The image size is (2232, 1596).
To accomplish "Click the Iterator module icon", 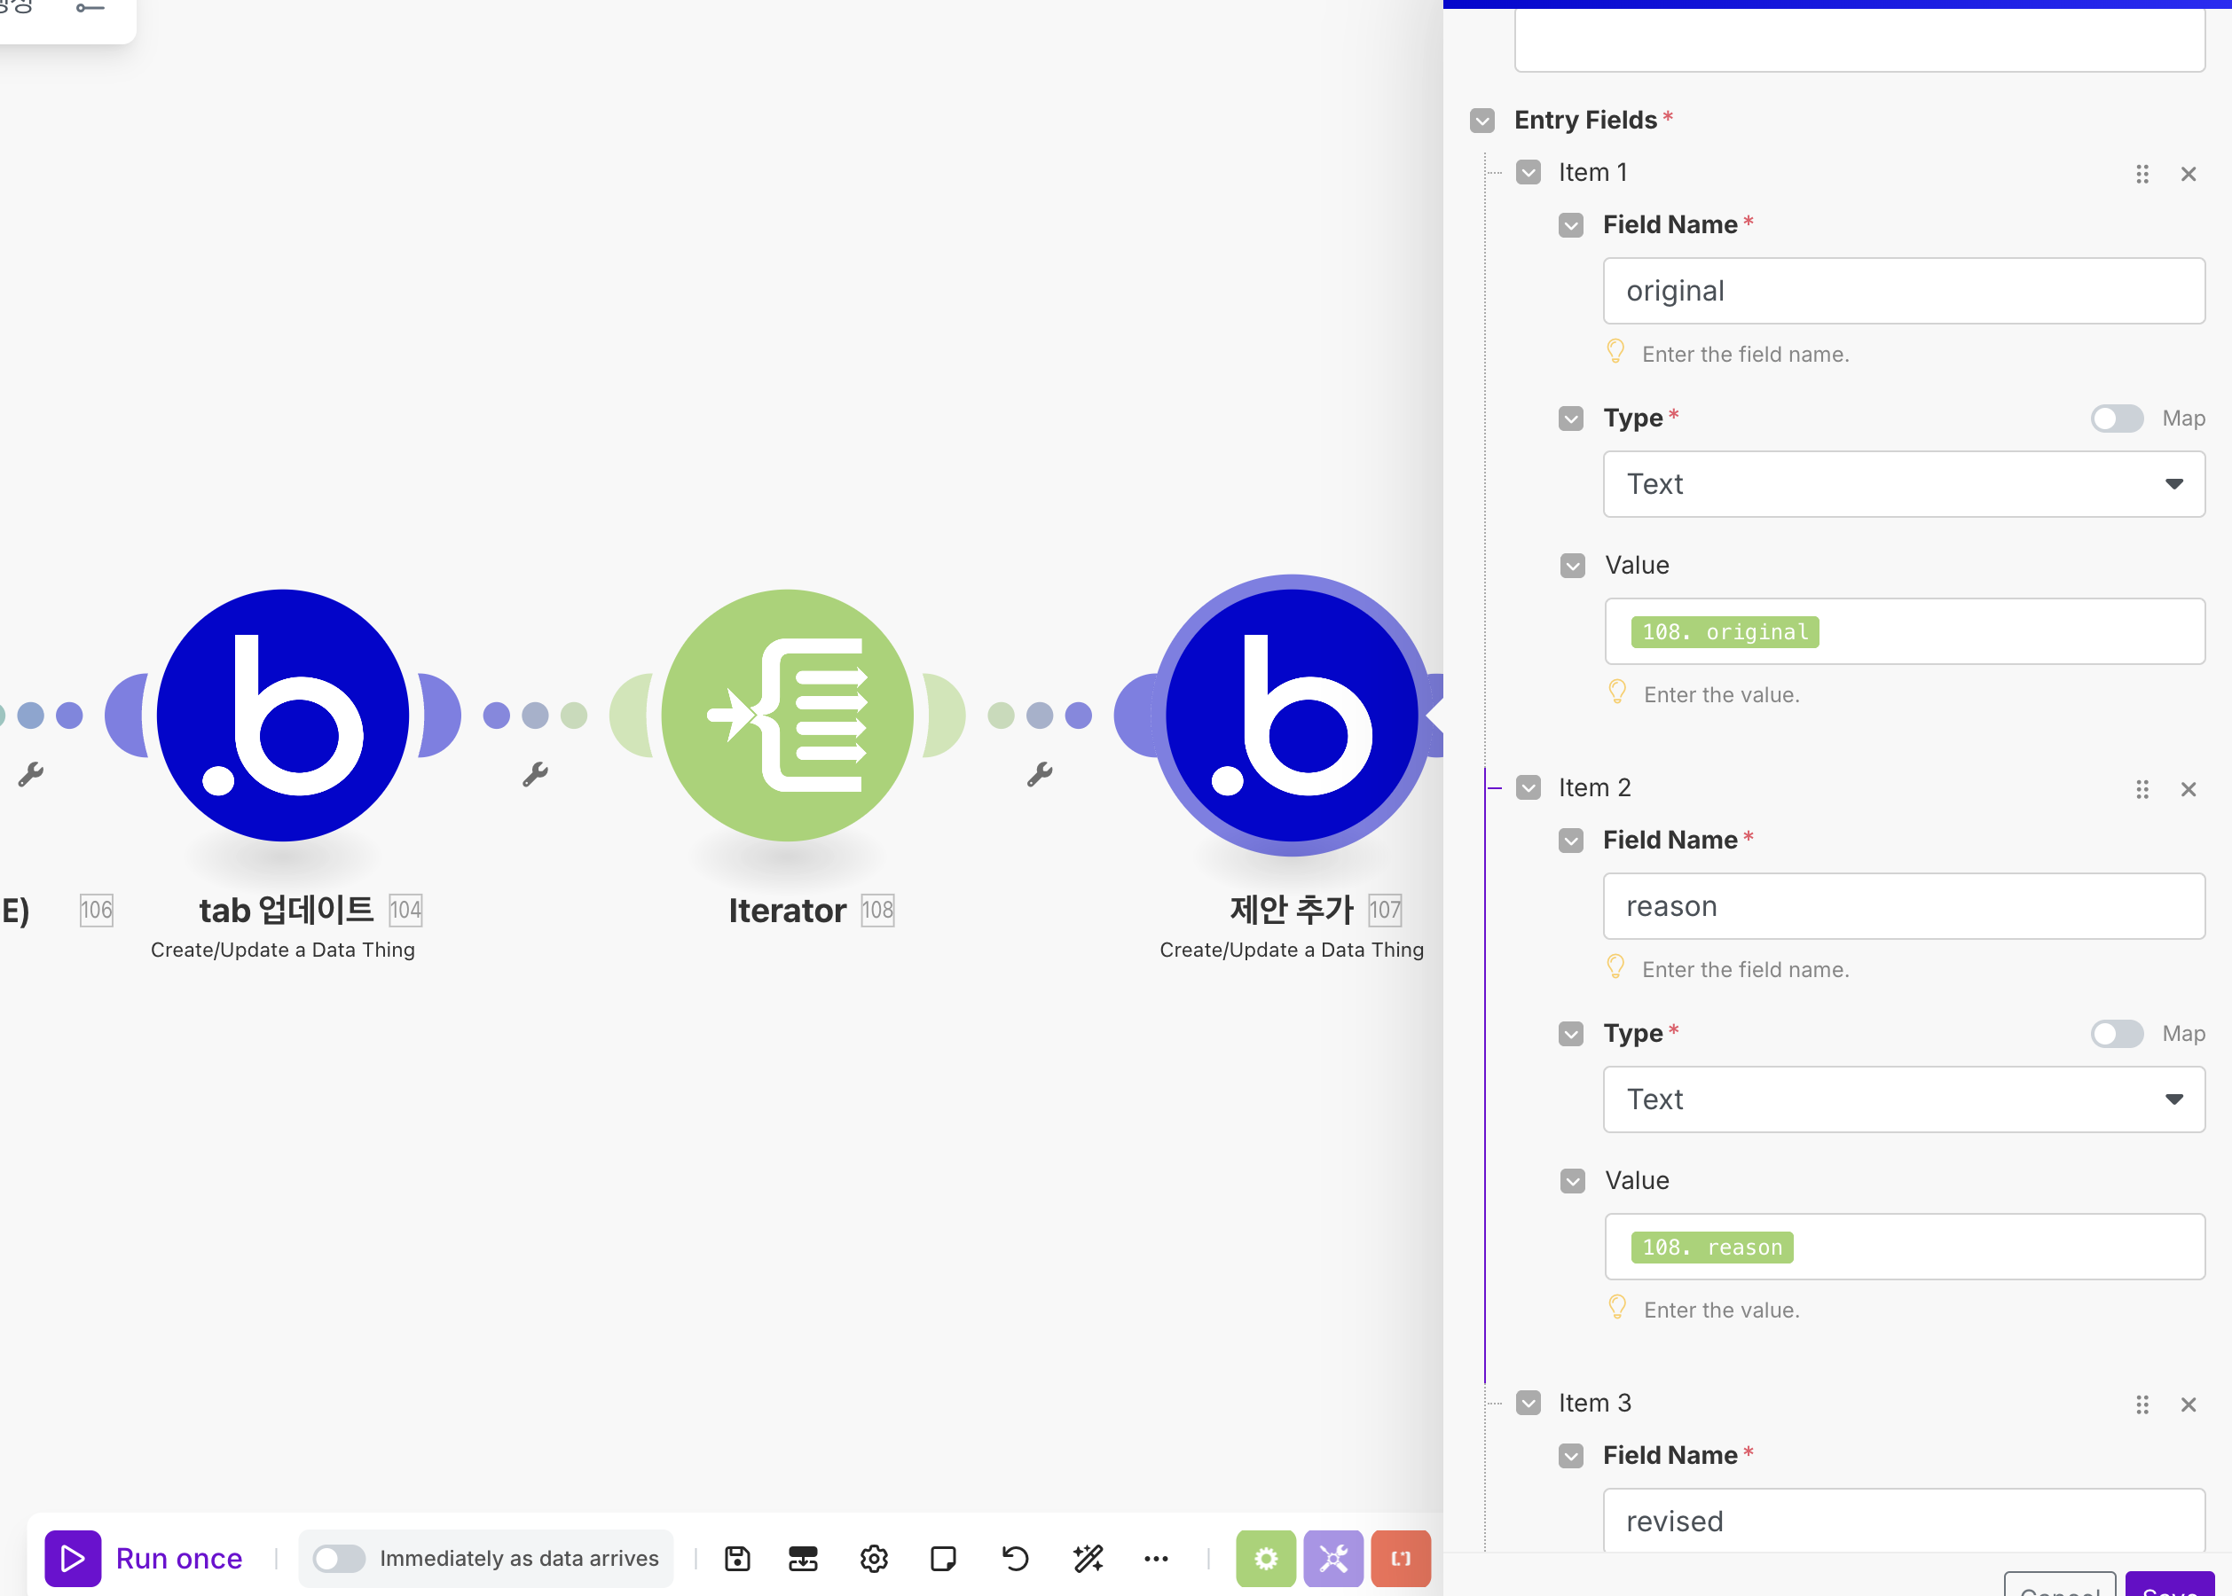I will [x=787, y=716].
